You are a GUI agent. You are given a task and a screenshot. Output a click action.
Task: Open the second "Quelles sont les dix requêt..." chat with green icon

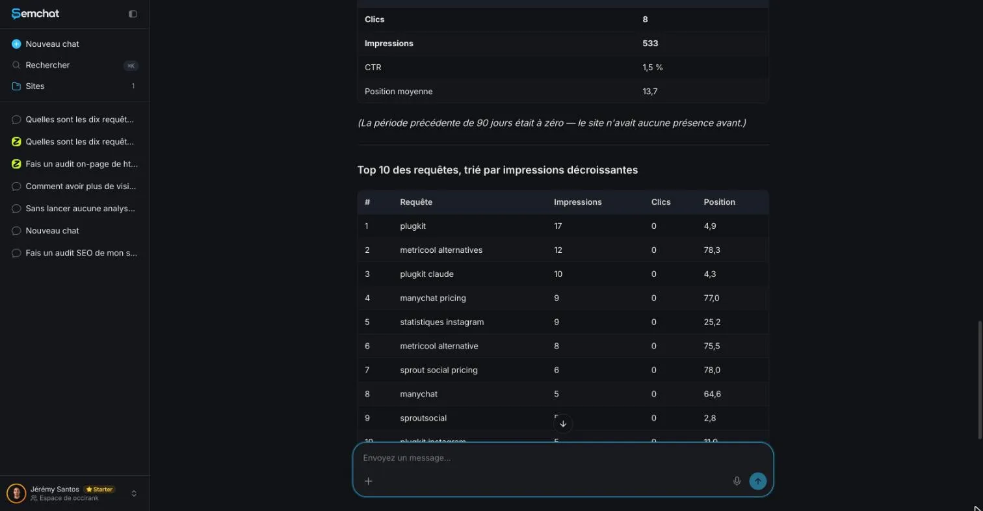pyautogui.click(x=75, y=142)
